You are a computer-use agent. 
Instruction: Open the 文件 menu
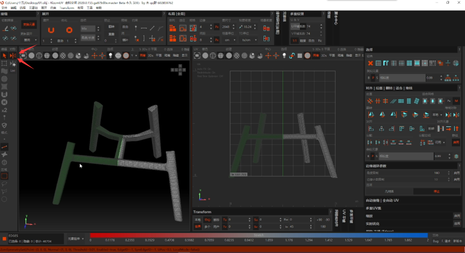4,8
